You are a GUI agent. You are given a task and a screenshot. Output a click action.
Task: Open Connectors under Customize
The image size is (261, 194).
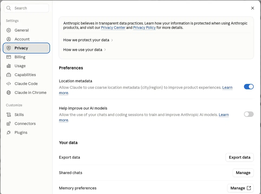(26, 124)
